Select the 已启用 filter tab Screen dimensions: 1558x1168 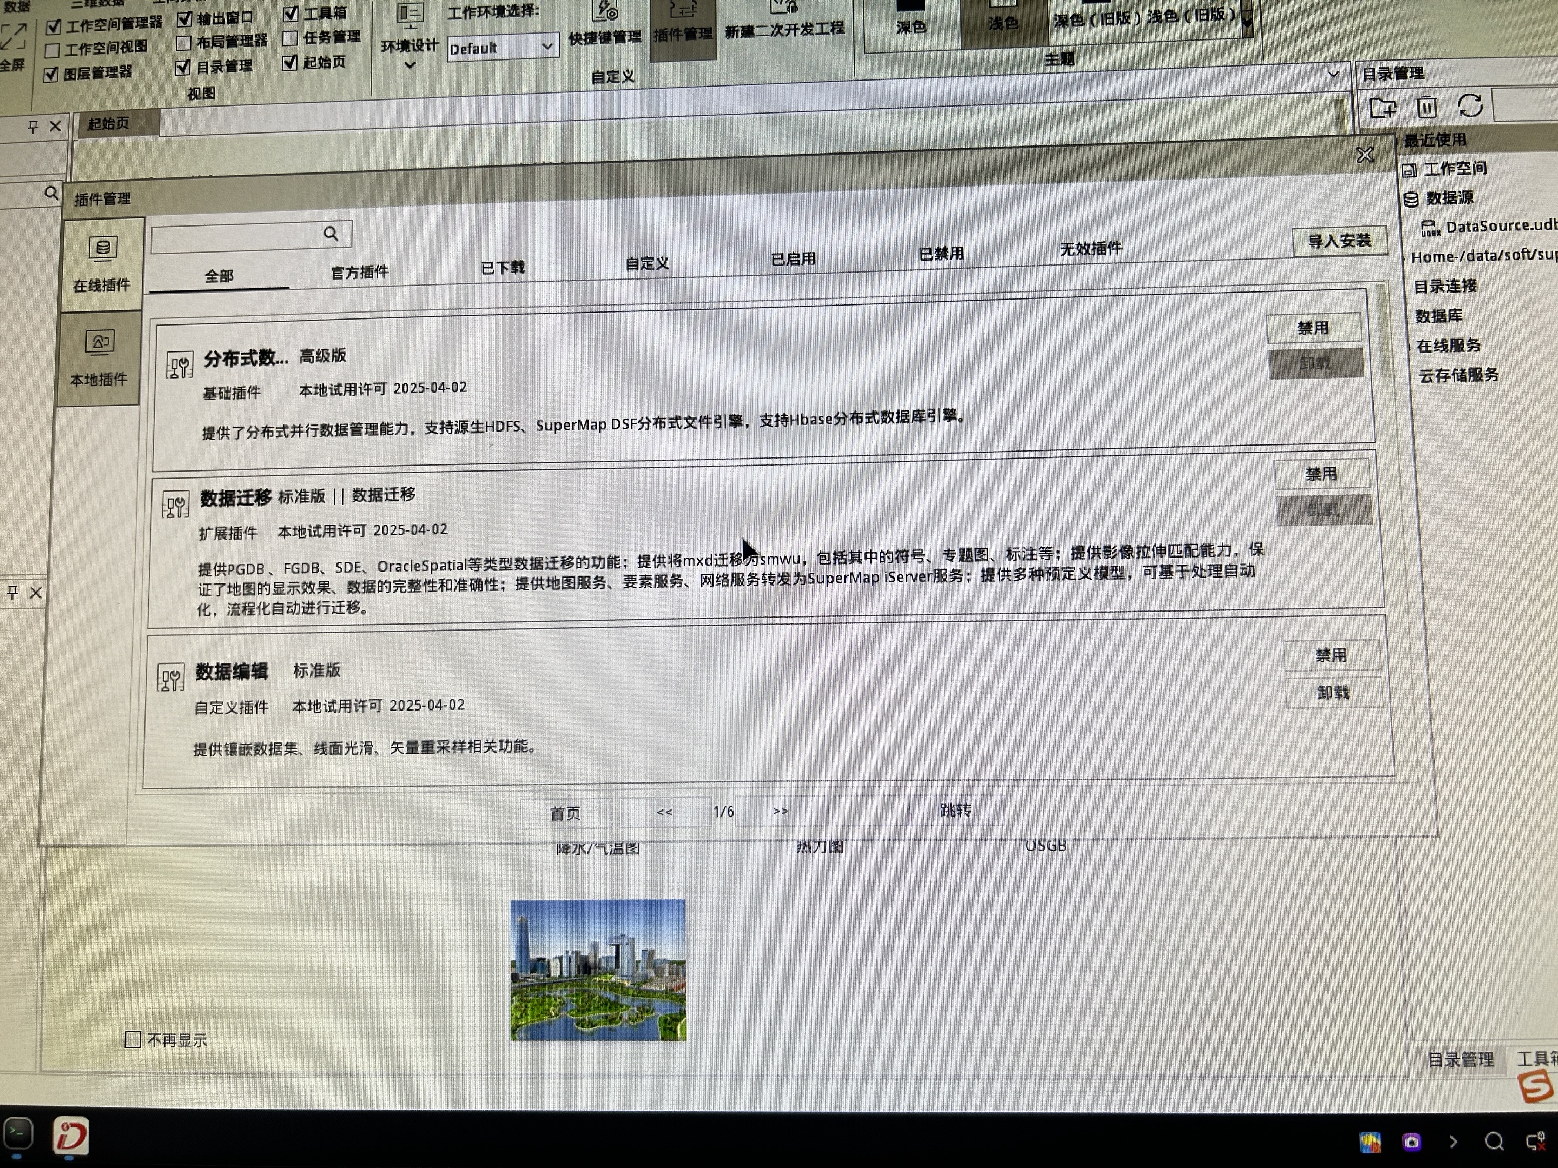(x=794, y=259)
